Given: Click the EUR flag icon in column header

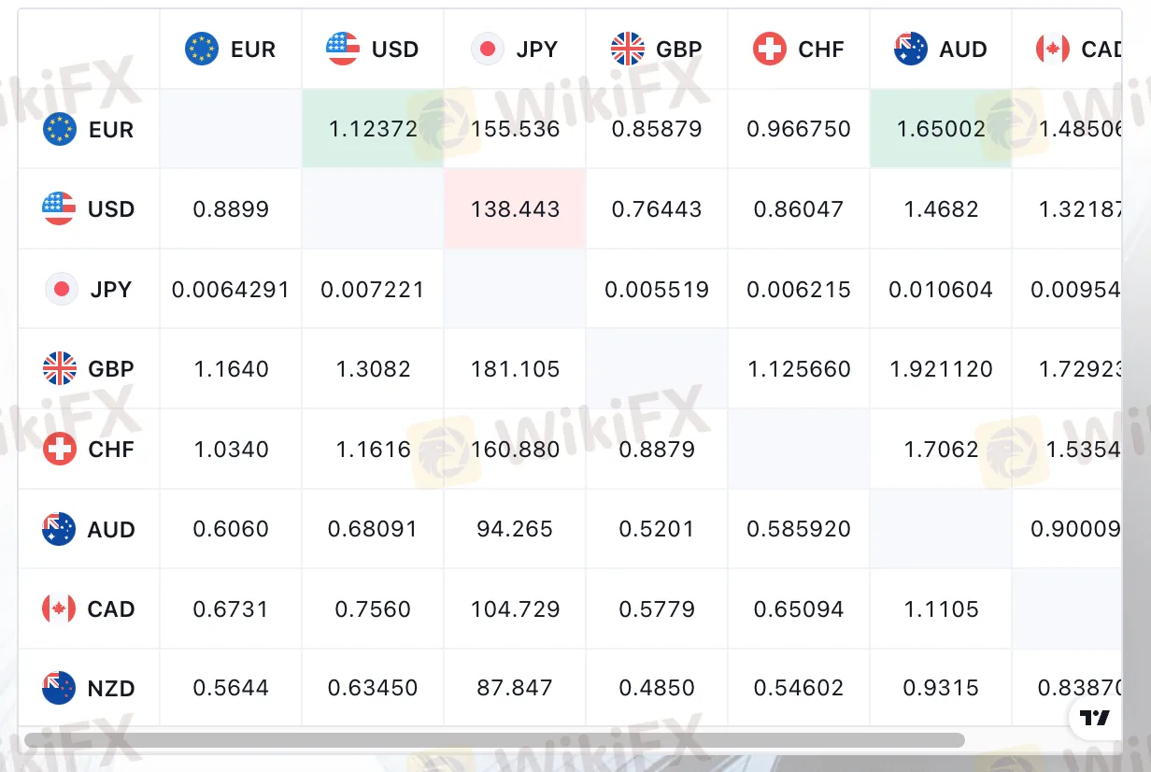Looking at the screenshot, I should 202,49.
